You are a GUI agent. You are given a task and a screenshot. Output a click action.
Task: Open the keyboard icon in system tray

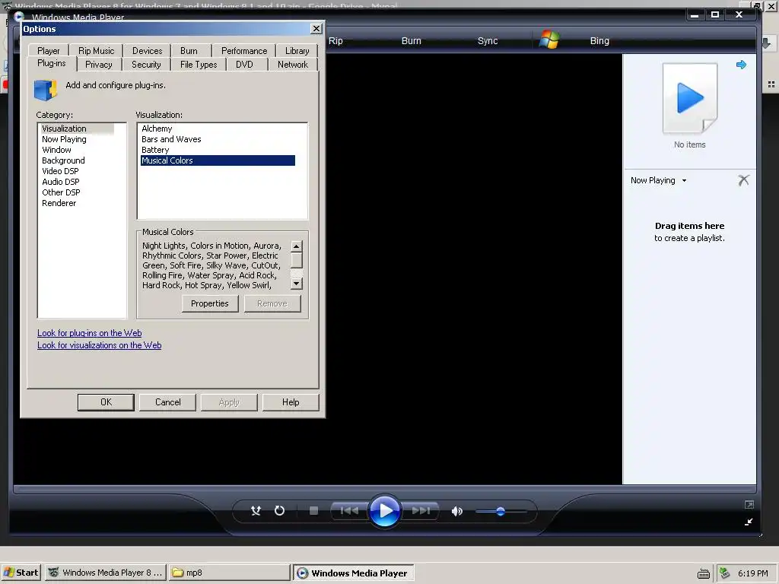(x=704, y=573)
